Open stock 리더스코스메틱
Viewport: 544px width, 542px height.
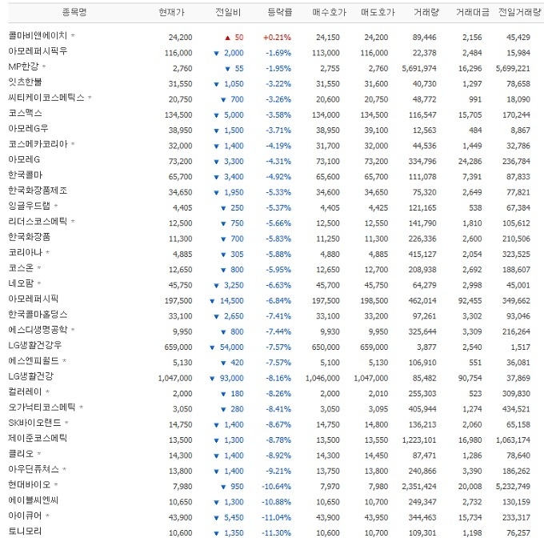[x=38, y=221]
